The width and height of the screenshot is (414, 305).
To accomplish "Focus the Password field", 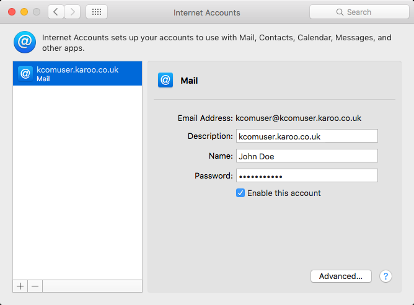I will click(x=307, y=175).
